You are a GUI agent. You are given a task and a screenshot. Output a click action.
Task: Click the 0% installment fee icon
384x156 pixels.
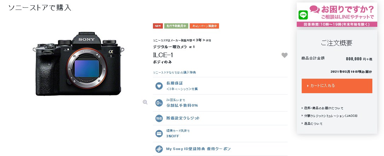(159, 103)
